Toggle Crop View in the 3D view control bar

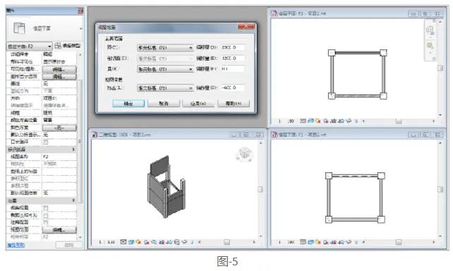point(162,242)
